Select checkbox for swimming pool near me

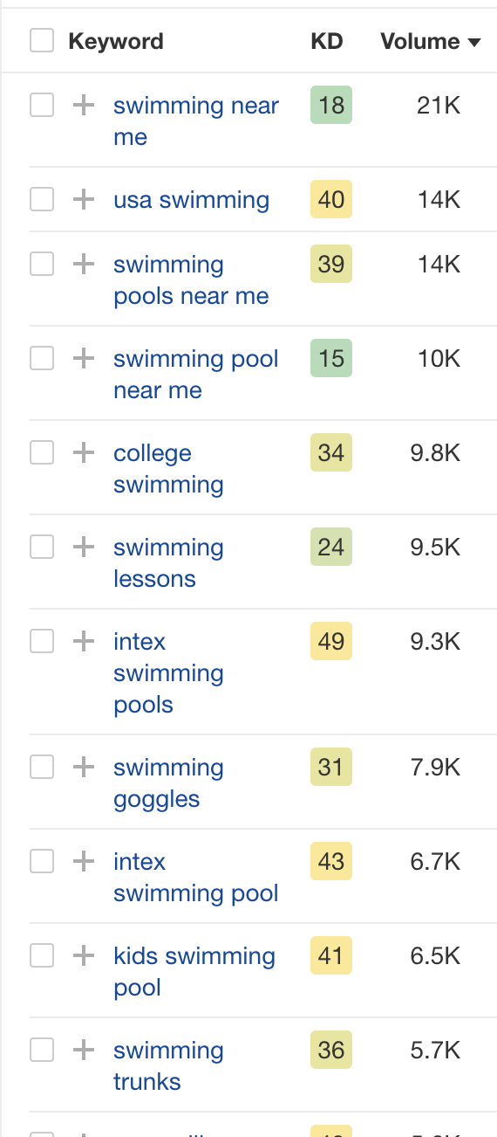pos(42,357)
